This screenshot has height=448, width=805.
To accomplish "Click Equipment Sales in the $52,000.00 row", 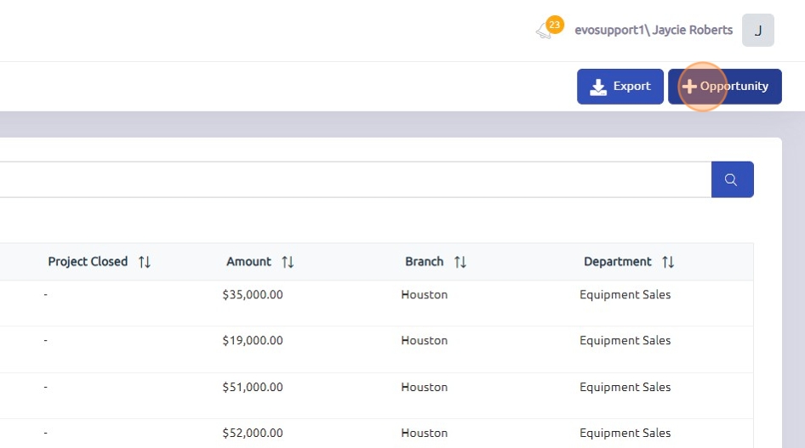I will pyautogui.click(x=625, y=433).
